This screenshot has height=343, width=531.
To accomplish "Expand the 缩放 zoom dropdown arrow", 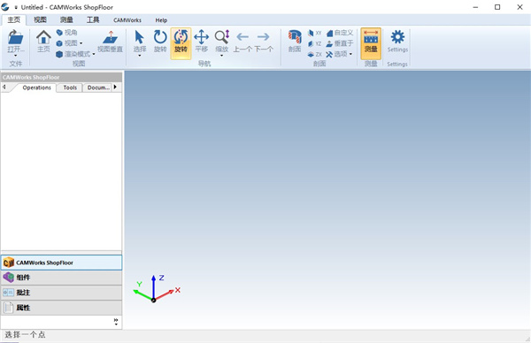I will pyautogui.click(x=222, y=56).
